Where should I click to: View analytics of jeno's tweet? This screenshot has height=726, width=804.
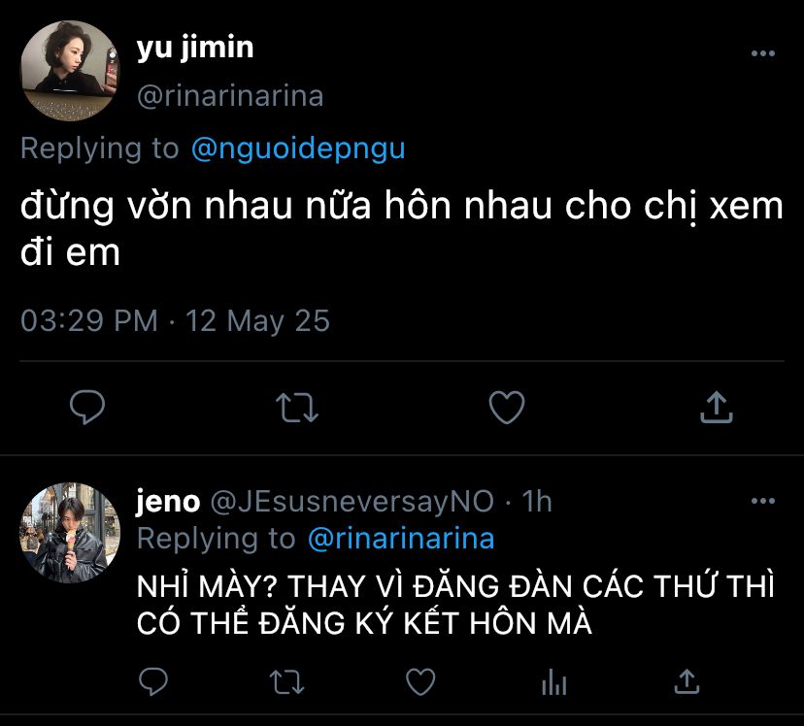(553, 680)
